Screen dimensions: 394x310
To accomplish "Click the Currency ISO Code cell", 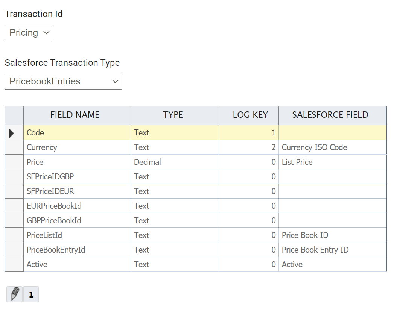I will [x=314, y=147].
